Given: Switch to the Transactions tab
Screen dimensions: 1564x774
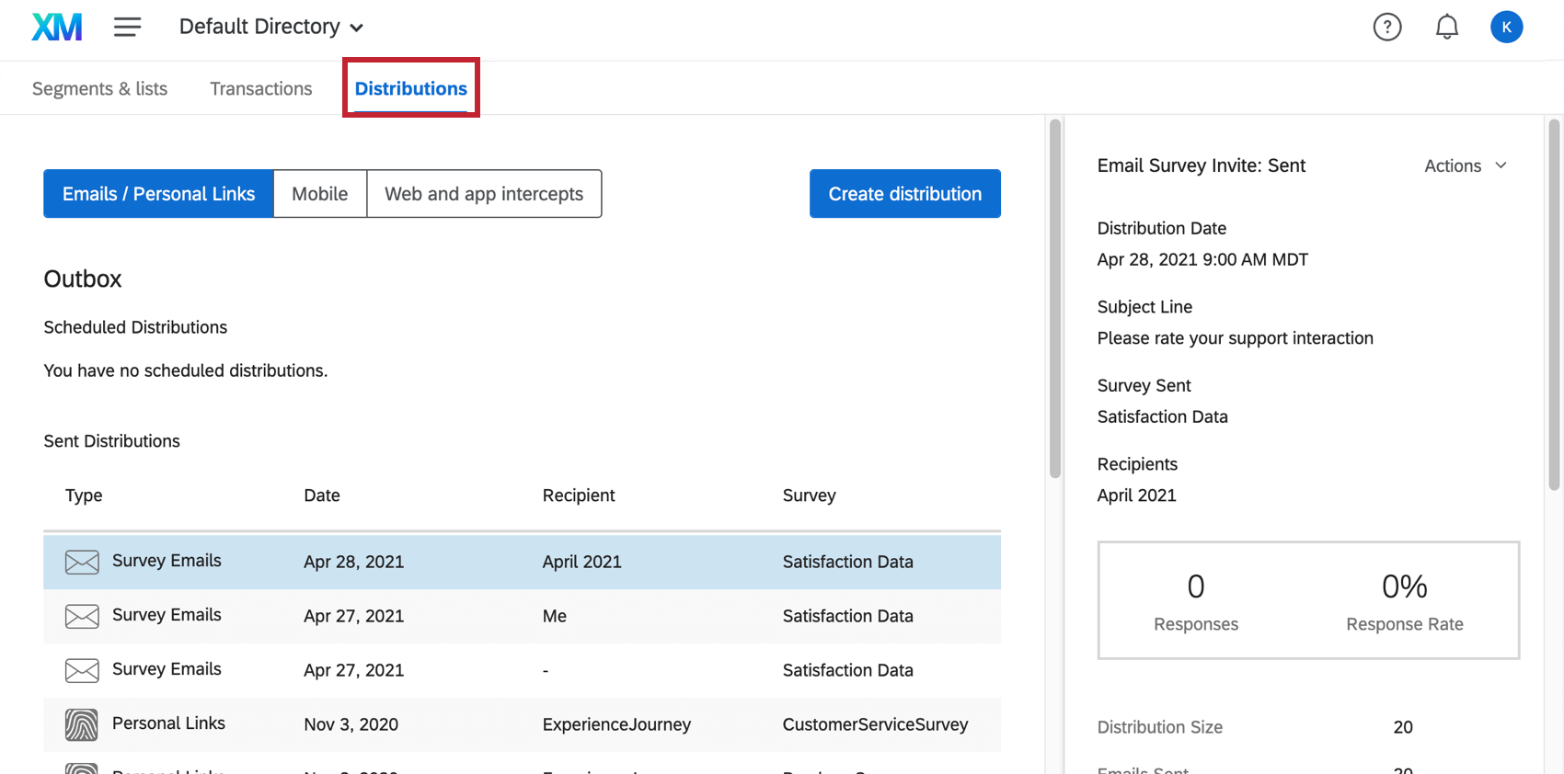Looking at the screenshot, I should pyautogui.click(x=260, y=89).
